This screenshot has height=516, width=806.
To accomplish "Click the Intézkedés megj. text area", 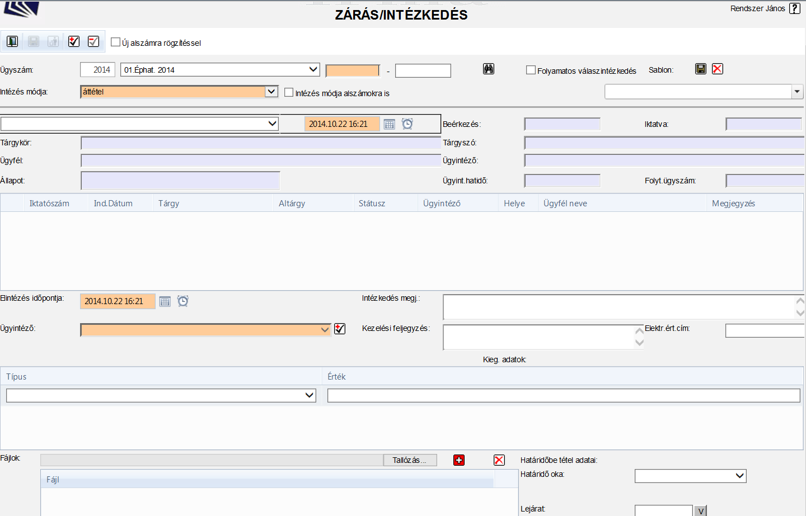I will pyautogui.click(x=619, y=307).
